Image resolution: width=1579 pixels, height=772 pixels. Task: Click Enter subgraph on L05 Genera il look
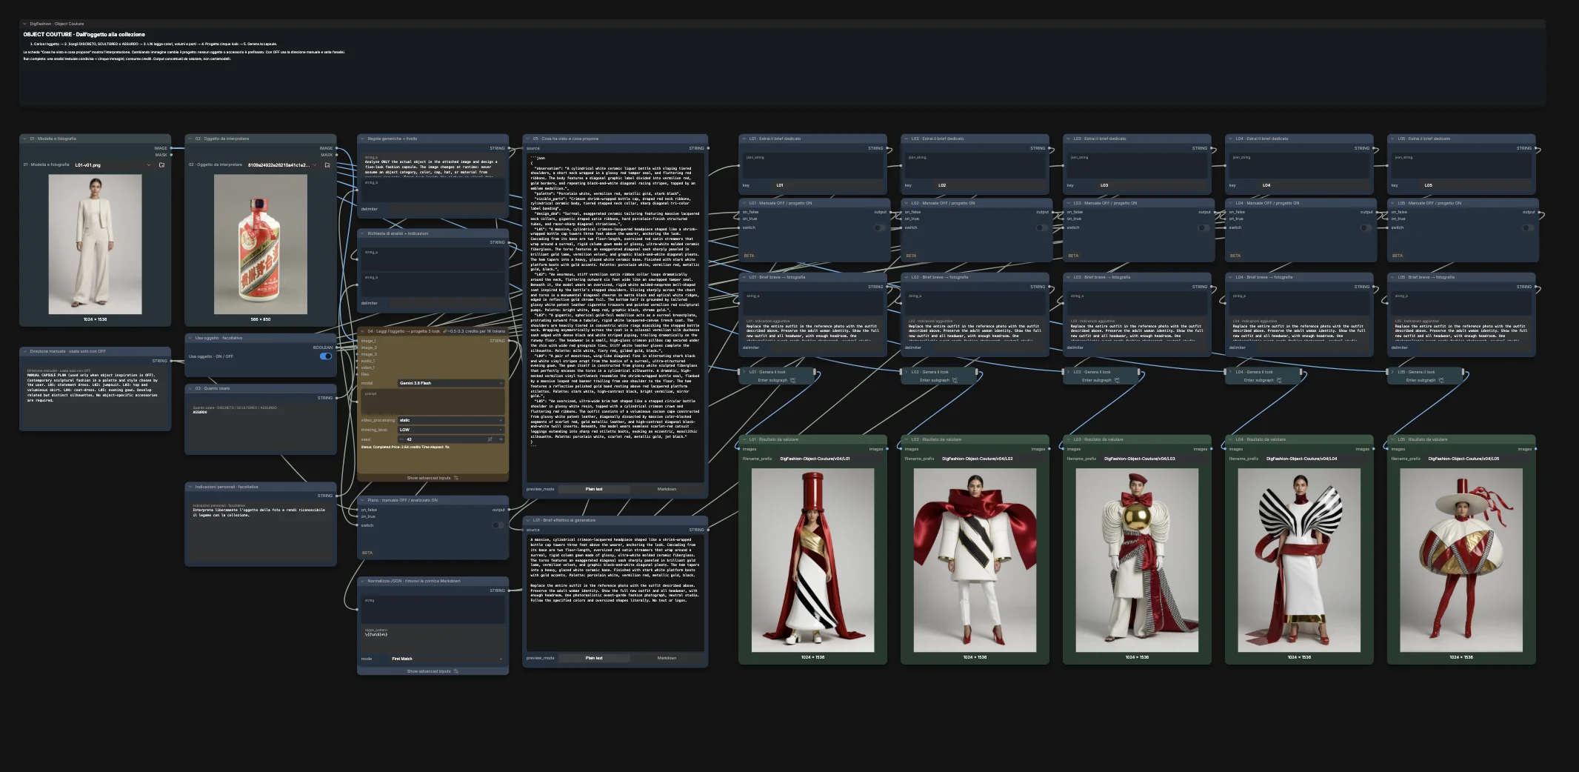[1425, 380]
